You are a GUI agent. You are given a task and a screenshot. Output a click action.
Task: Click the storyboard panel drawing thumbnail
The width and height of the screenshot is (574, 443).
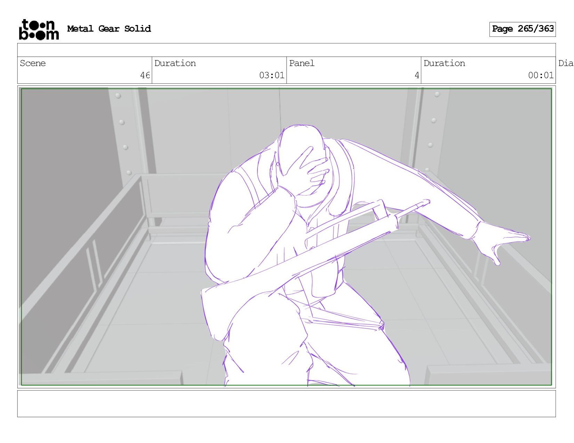pos(286,237)
